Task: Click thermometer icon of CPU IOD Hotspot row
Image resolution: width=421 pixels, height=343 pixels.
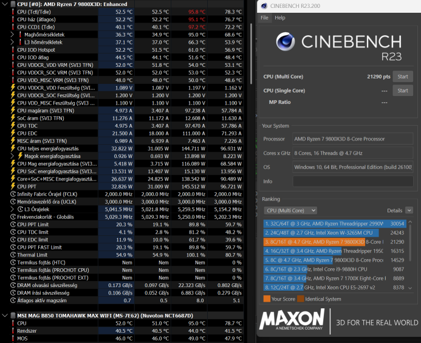Action: point(13,50)
